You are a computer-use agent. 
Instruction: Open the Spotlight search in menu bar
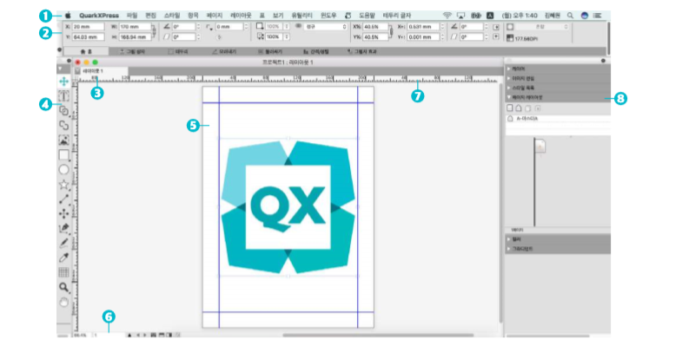point(570,16)
